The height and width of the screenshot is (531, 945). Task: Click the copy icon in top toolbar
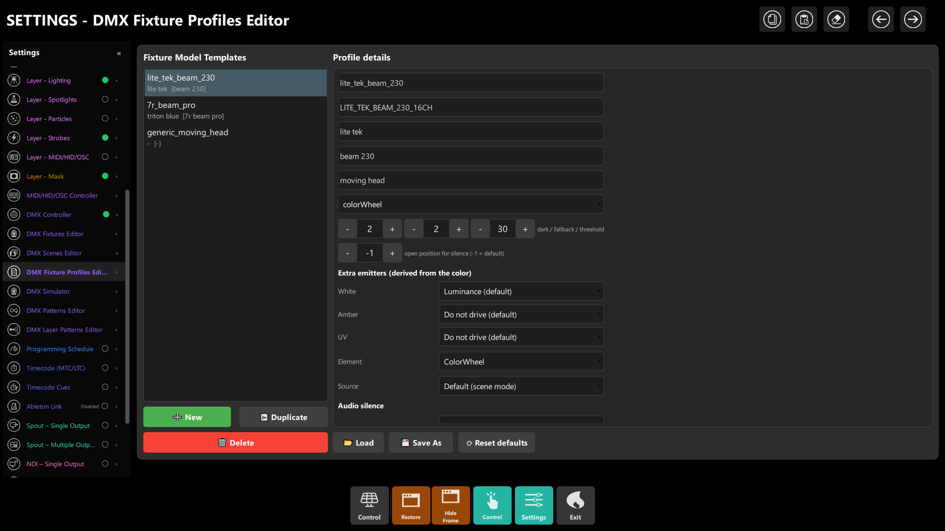[x=772, y=20]
